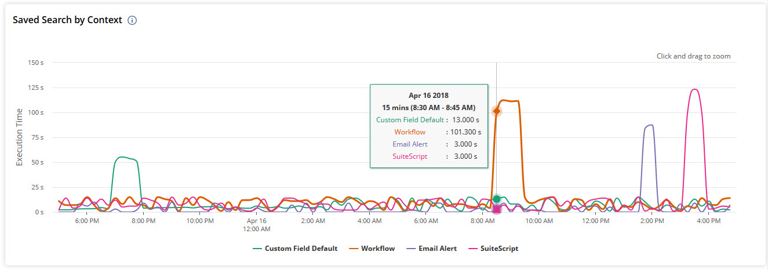Click the 6:00 AM x-axis label
768x270 pixels.
(426, 221)
